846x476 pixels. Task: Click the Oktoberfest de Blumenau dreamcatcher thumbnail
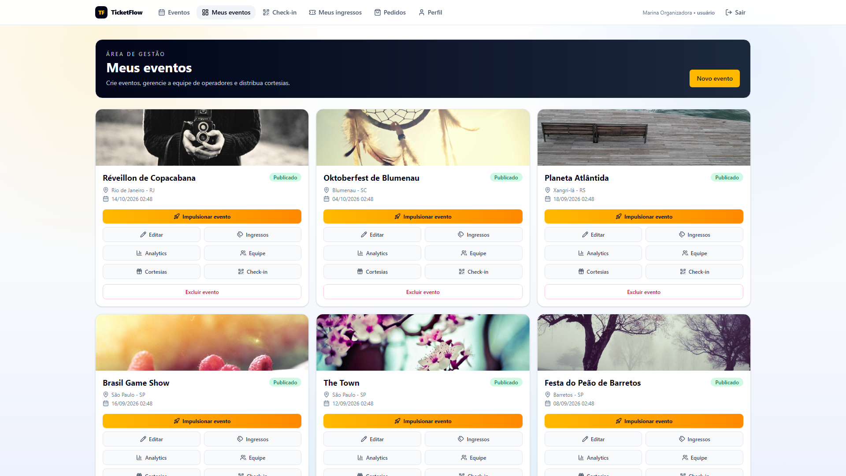tap(423, 138)
